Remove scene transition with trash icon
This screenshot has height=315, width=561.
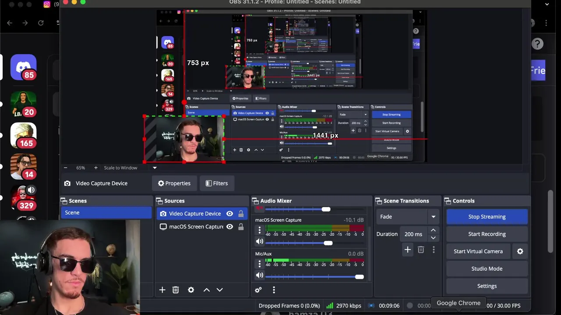(421, 249)
